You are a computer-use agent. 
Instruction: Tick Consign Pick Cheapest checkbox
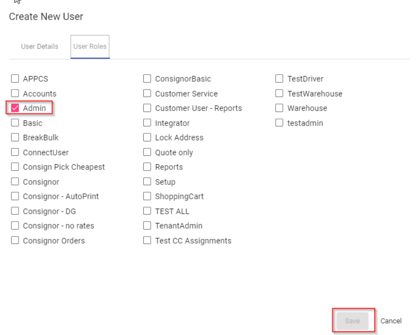(15, 167)
